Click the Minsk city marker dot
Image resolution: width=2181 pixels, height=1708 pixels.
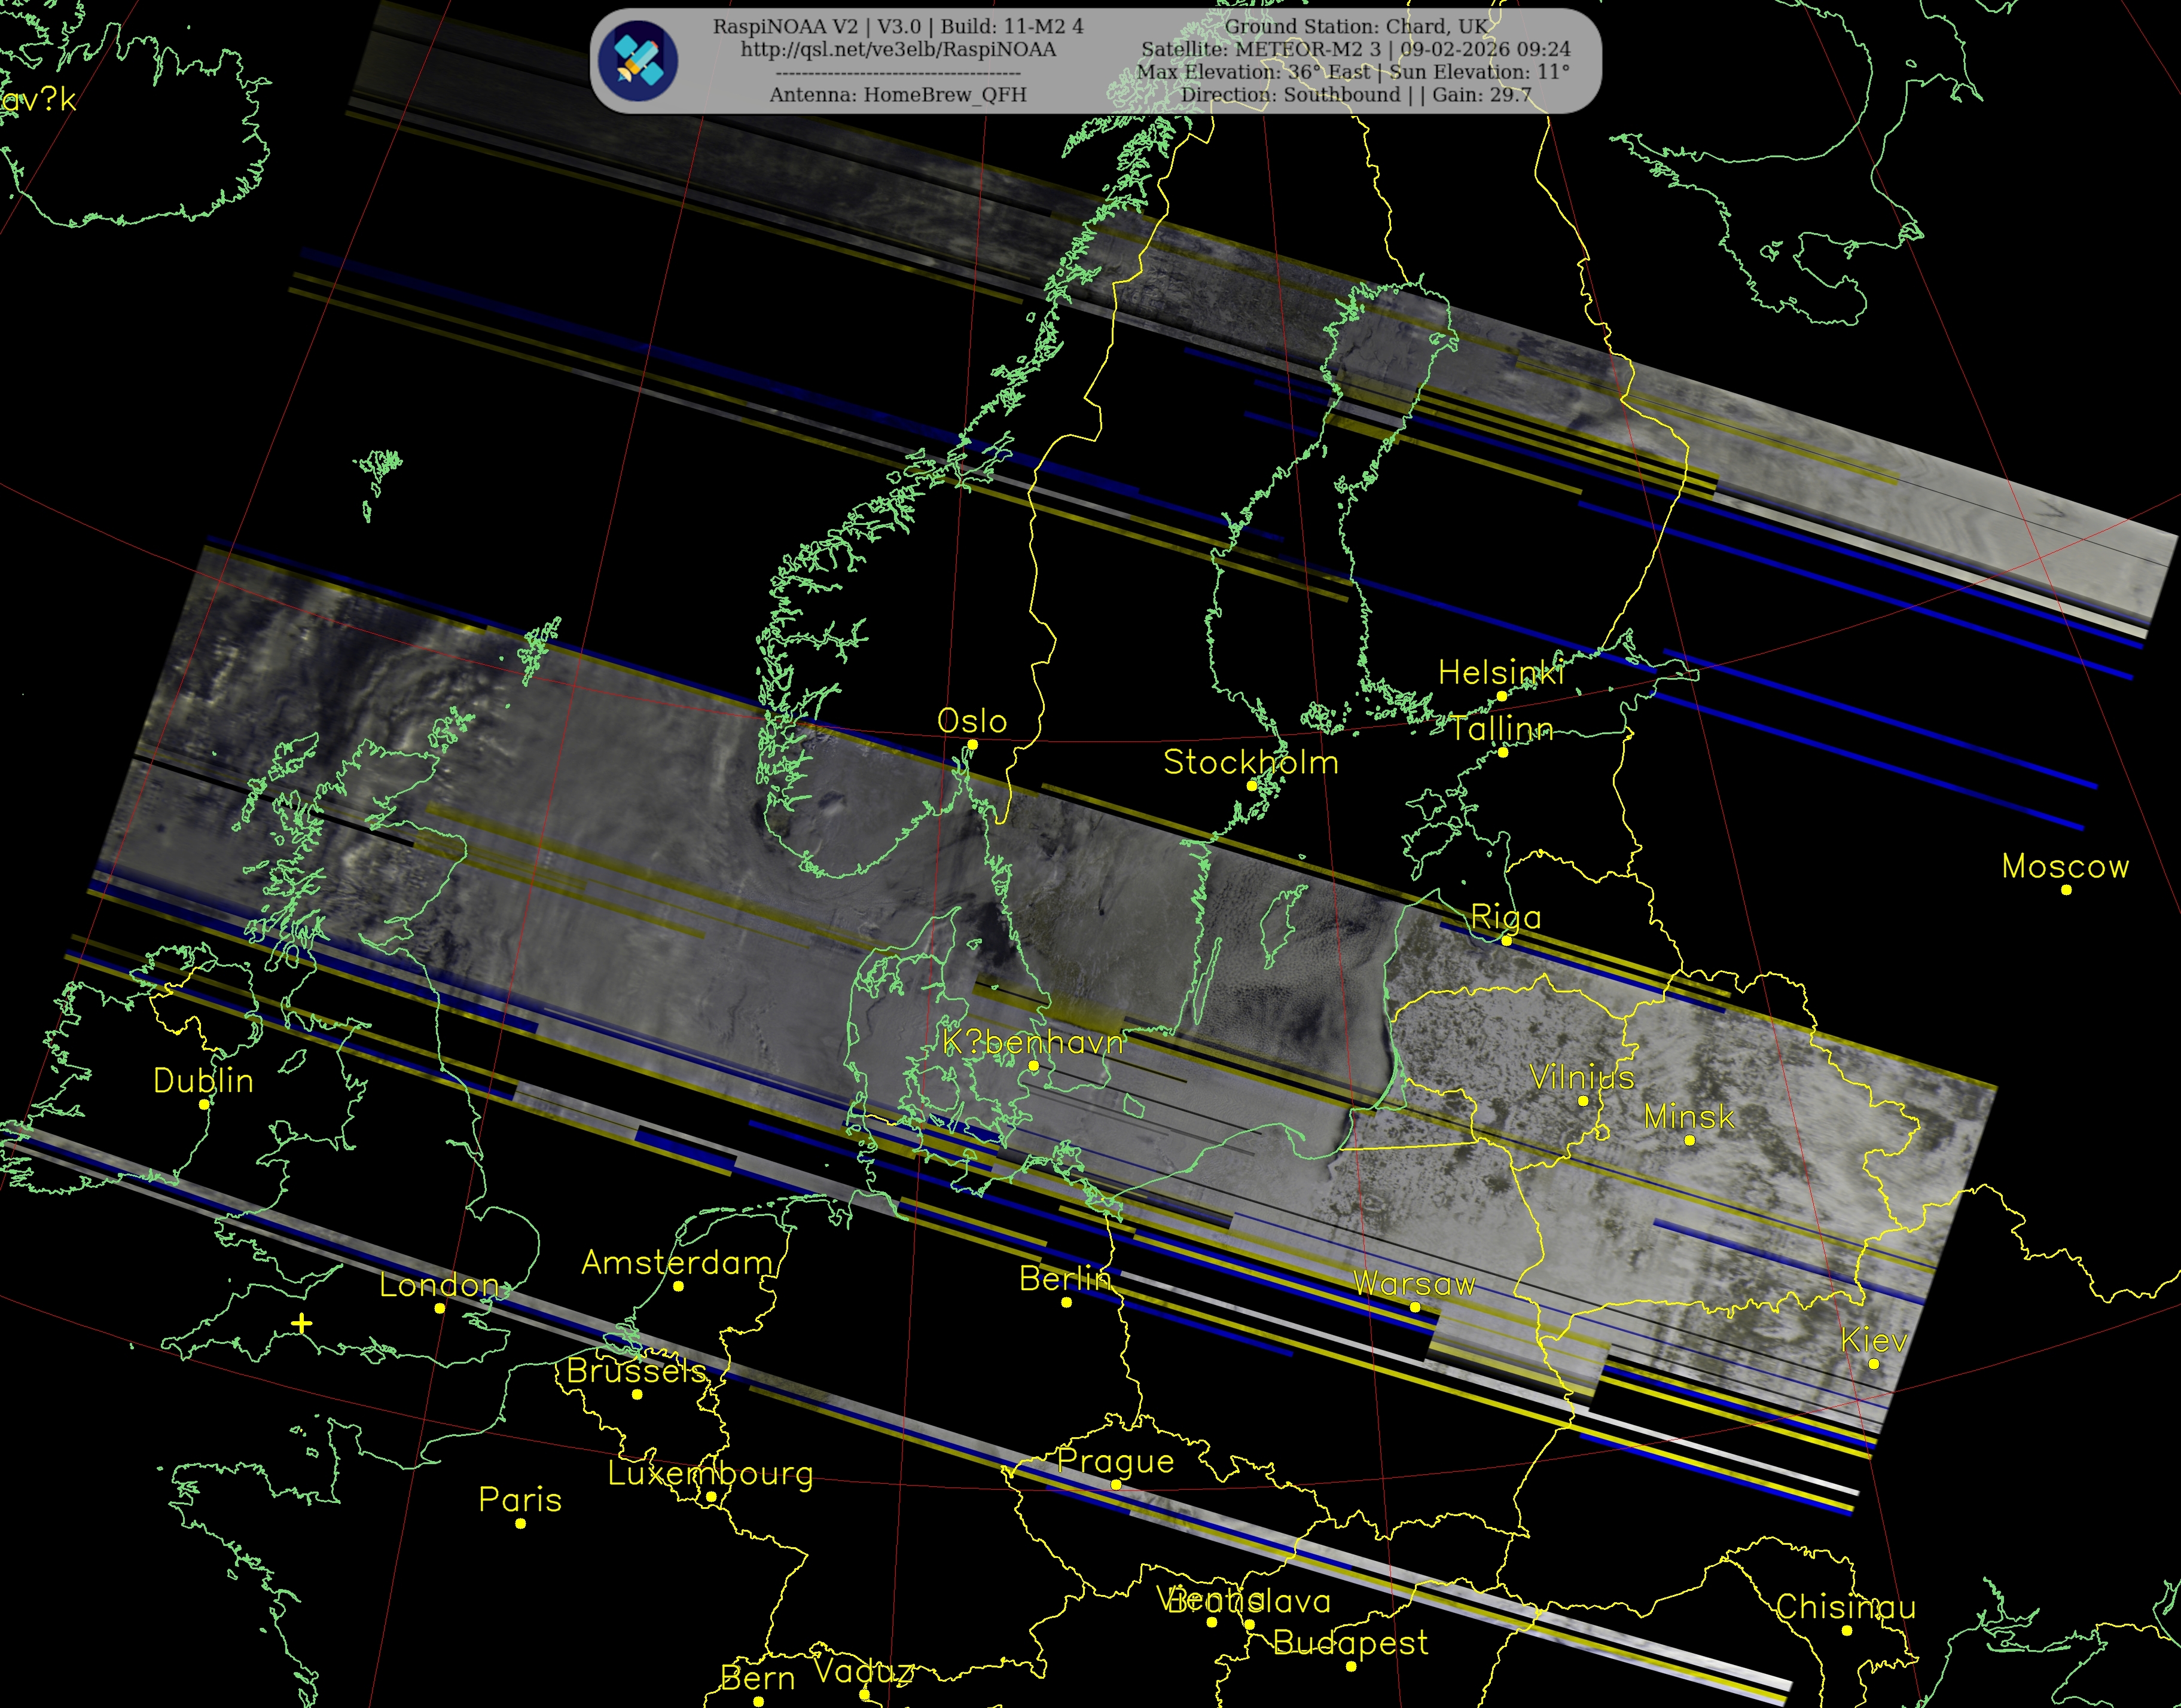point(1689,1140)
